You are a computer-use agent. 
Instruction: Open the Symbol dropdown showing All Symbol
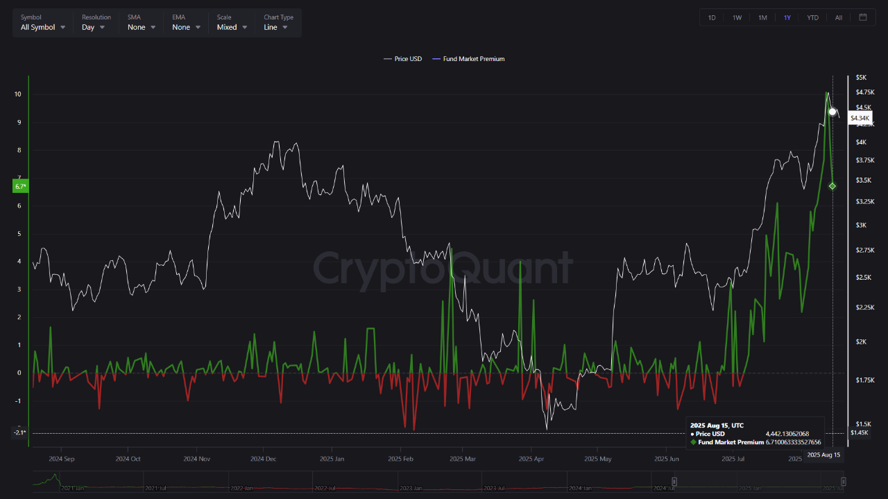click(x=43, y=27)
